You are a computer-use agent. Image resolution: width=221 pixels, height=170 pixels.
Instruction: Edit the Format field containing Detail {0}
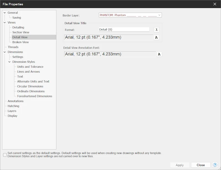point(124,29)
